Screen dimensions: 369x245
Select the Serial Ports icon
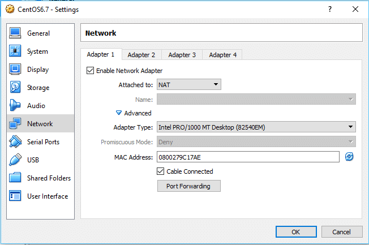tap(16, 142)
